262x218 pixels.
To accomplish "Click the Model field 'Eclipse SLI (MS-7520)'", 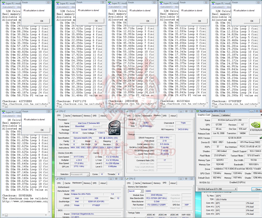I will click(x=87, y=194).
